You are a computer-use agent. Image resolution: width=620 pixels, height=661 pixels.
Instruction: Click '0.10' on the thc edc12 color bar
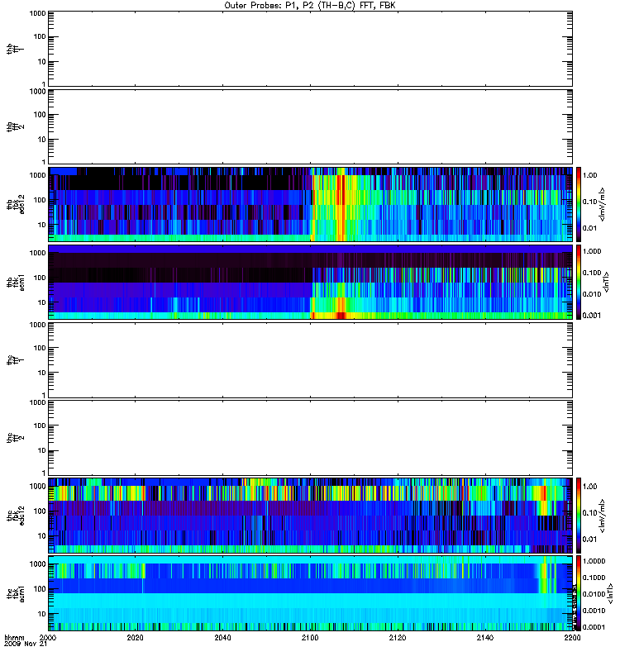[x=589, y=512]
